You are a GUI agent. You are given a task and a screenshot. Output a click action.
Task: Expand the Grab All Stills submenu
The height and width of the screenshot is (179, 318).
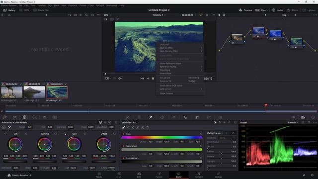tap(180, 48)
